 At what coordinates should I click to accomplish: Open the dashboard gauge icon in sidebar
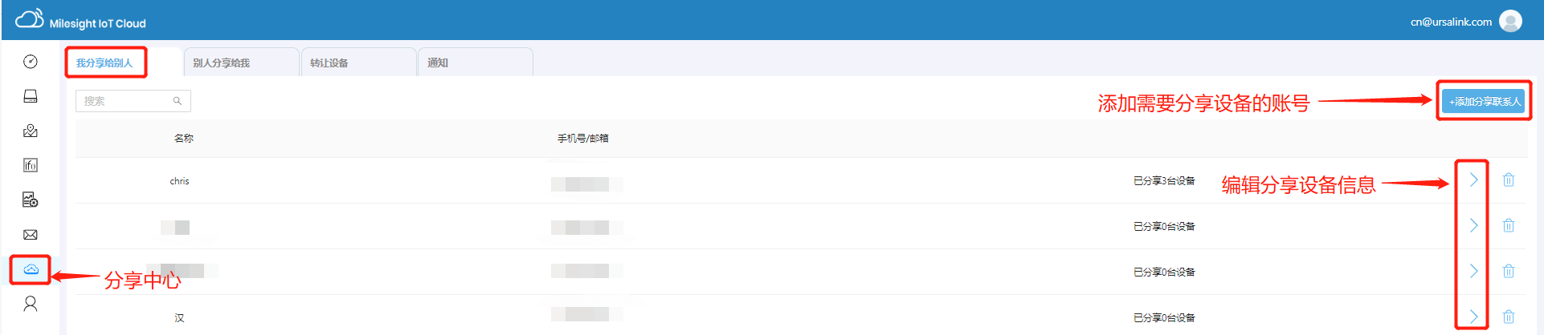(31, 62)
